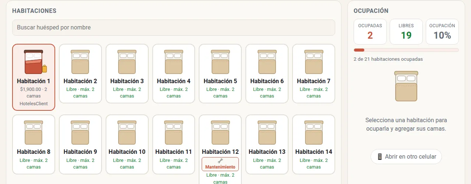The height and width of the screenshot is (184, 471).
Task: Click the Habitación 14 label
Action: point(314,152)
